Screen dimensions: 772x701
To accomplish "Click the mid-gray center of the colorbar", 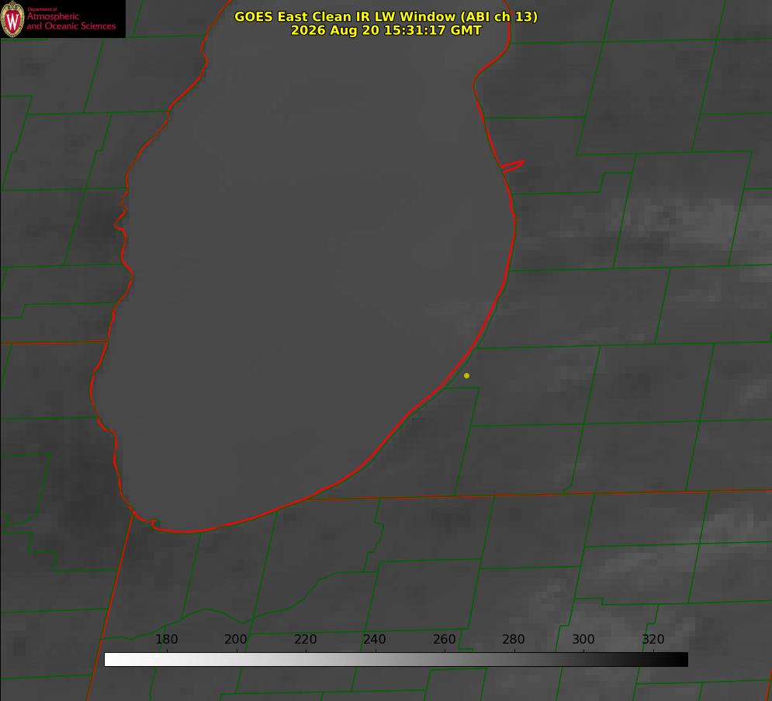I will click(396, 659).
